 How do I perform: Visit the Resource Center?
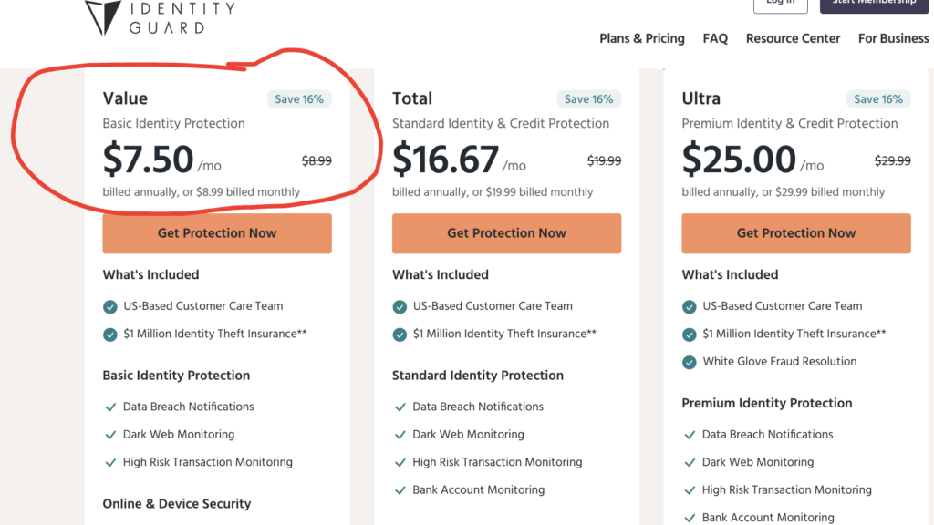(x=793, y=38)
